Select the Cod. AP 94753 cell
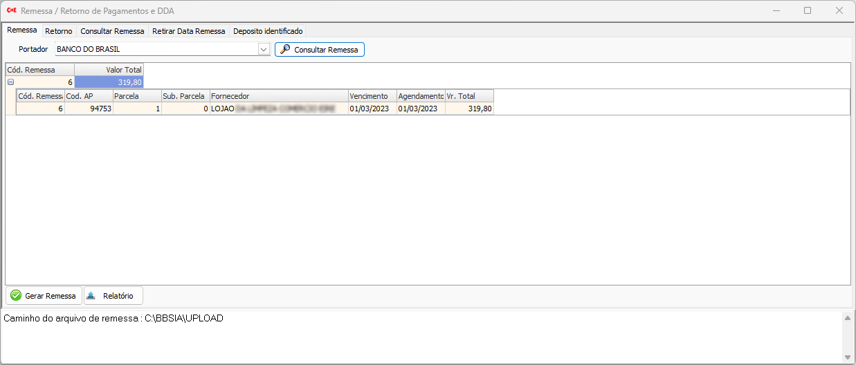Viewport: 856px width, 365px height. [x=89, y=109]
